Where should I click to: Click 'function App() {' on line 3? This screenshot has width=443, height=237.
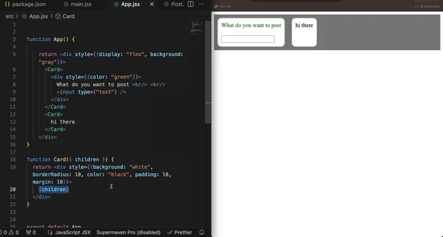(x=51, y=39)
